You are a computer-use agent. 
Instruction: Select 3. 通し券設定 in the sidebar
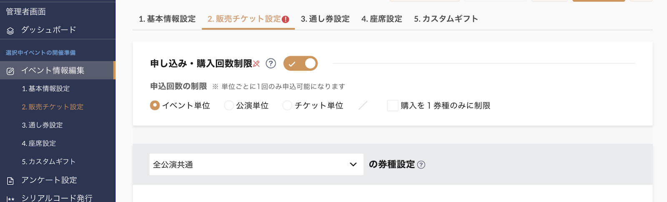click(42, 125)
